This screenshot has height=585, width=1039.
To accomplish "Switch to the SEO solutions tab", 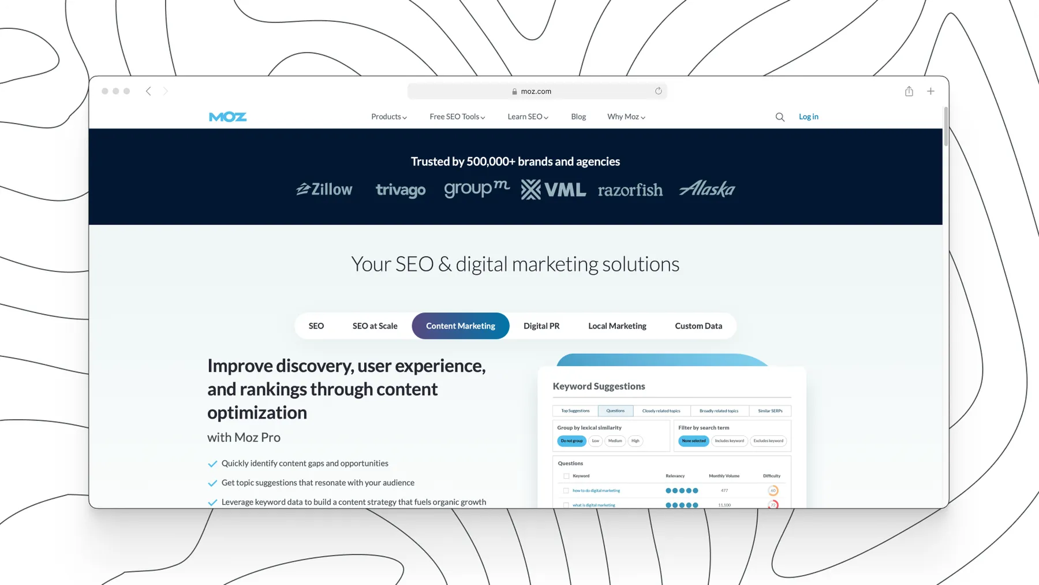I will 316,326.
